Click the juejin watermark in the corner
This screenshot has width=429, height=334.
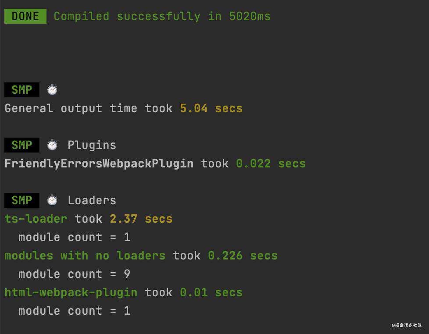pos(407,325)
